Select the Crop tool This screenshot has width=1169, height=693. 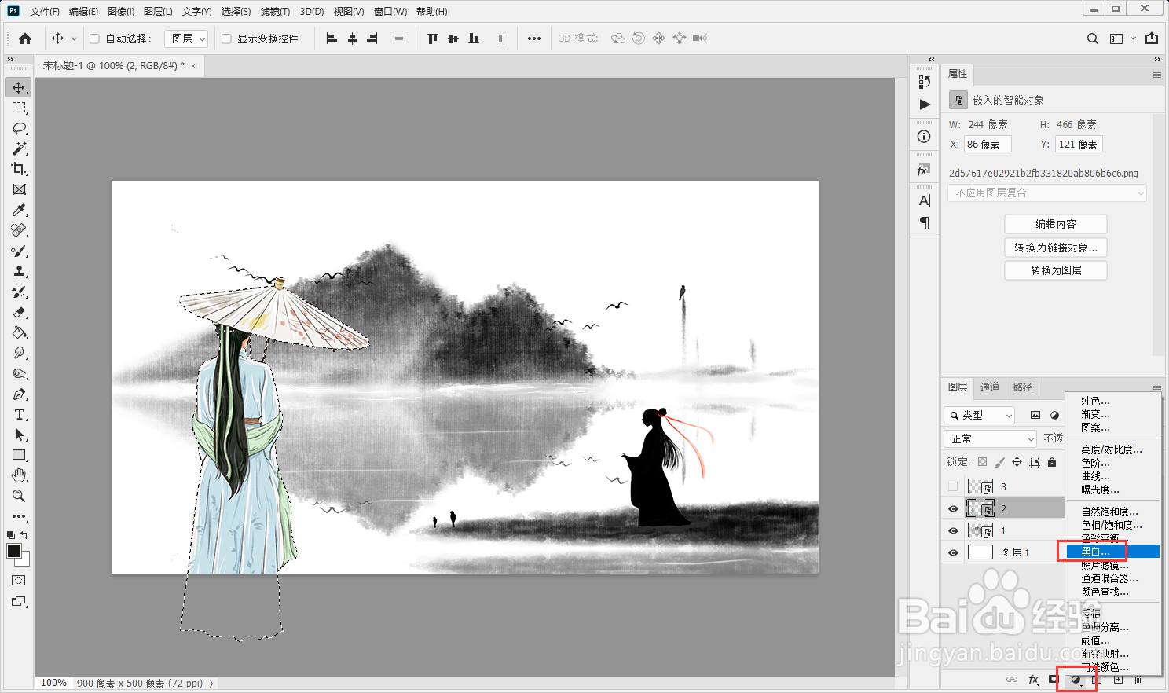click(19, 169)
